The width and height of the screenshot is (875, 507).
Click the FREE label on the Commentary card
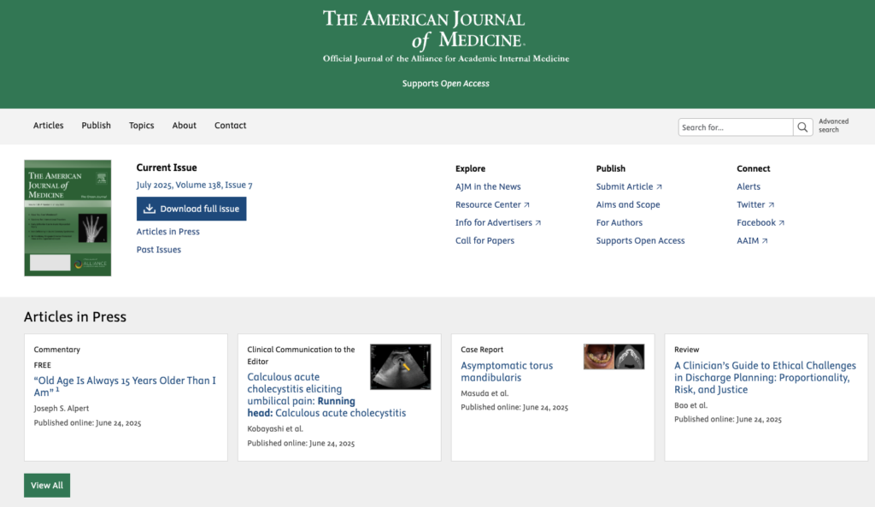pos(43,365)
